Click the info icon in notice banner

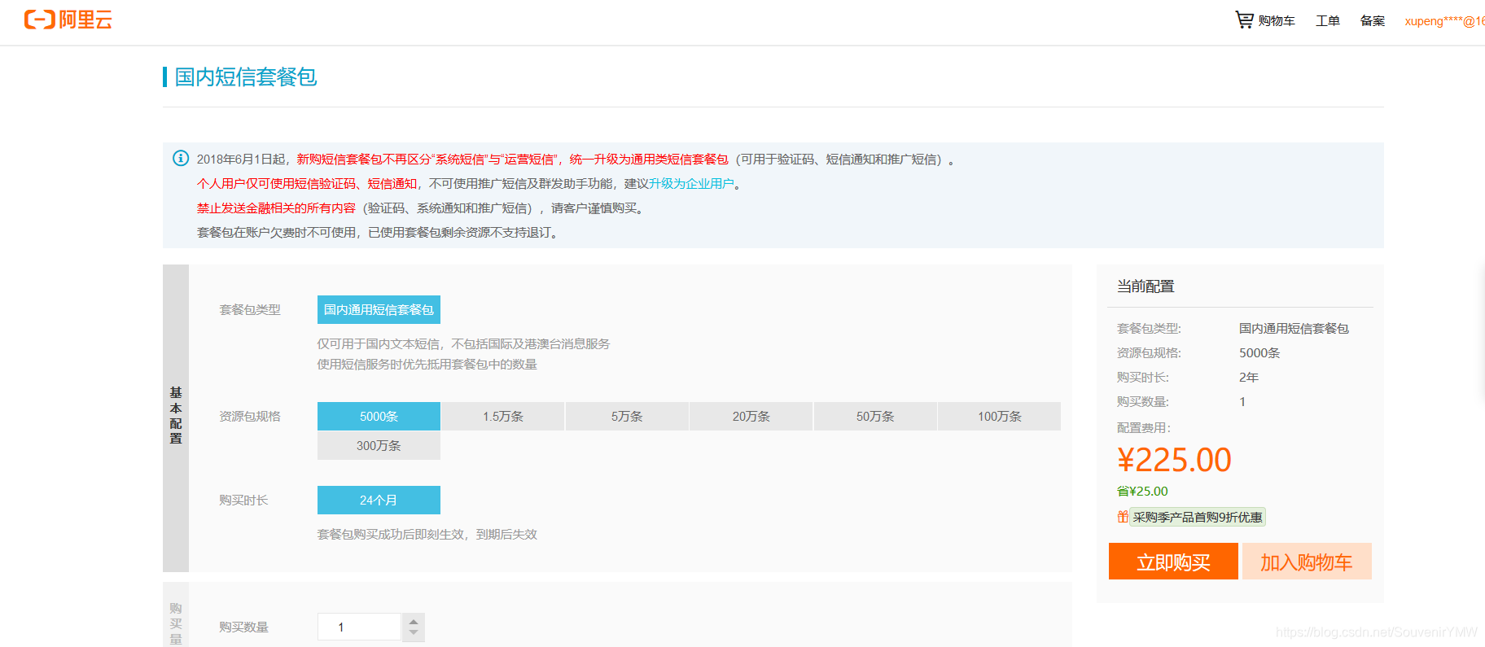pos(181,158)
